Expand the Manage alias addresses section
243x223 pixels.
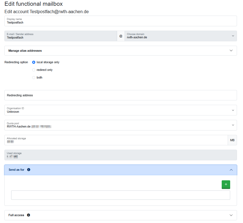[x=120, y=50]
